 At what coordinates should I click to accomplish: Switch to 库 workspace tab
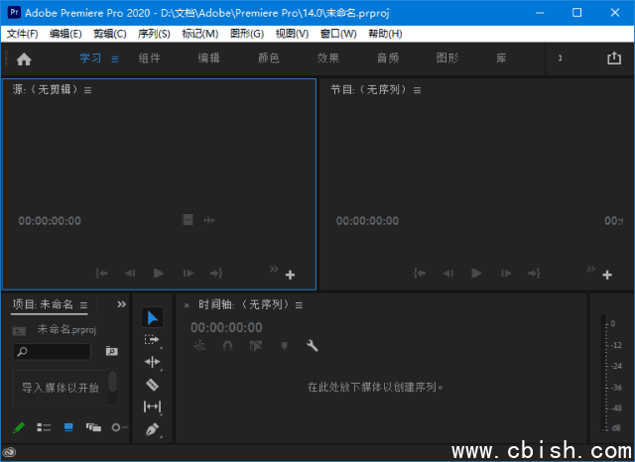[x=501, y=58]
